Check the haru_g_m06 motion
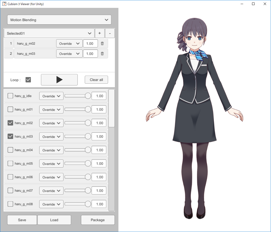The width and height of the screenshot is (271, 232). 10,177
